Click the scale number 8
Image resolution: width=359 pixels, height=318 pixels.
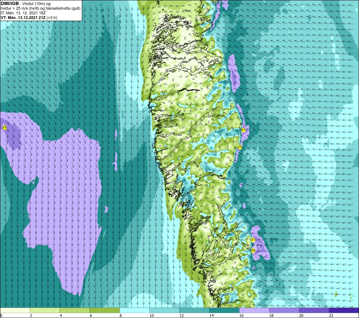pyautogui.click(x=121, y=316)
